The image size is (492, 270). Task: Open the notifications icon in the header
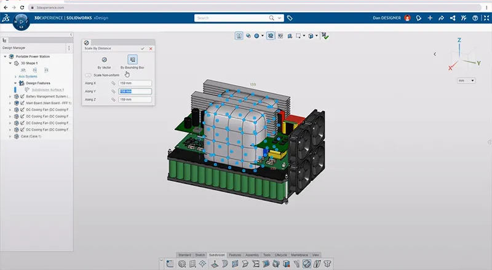pos(419,18)
